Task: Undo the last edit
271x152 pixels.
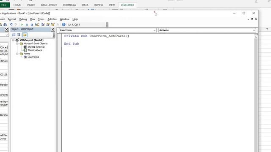Action: pyautogui.click(x=11, y=24)
